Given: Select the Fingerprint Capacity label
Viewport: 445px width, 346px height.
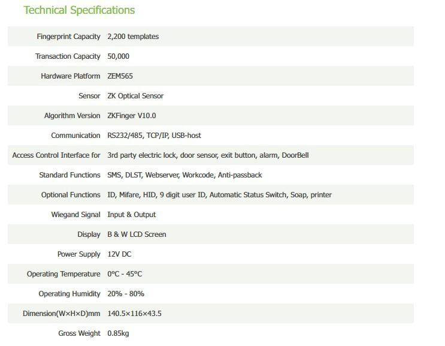Looking at the screenshot, I should (68, 37).
